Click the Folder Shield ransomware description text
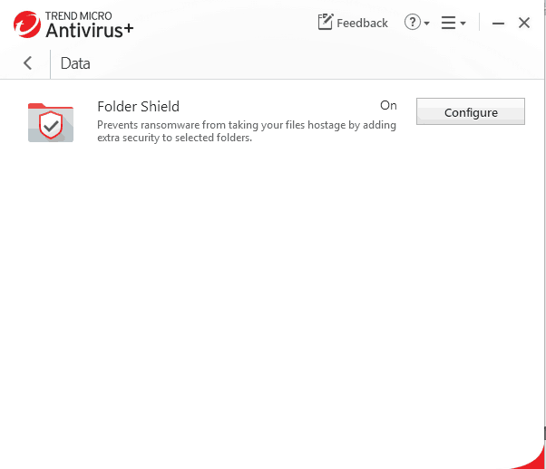546x469 pixels. tap(247, 131)
